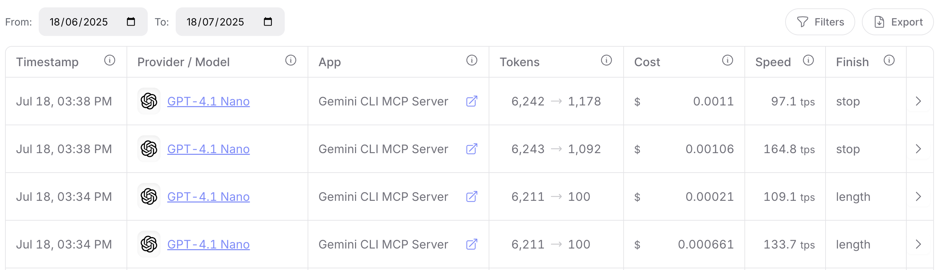The width and height of the screenshot is (941, 270).
Task: Export the usage data
Action: [898, 22]
